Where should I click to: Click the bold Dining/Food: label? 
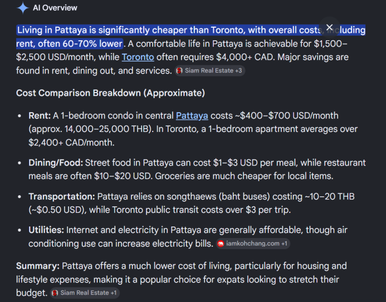[x=56, y=163]
